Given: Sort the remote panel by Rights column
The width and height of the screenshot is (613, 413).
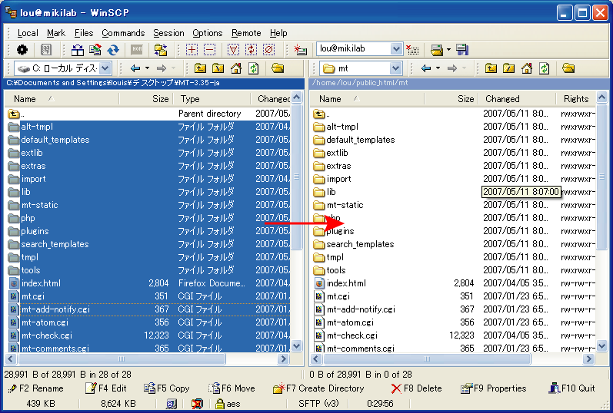Looking at the screenshot, I should point(576,99).
